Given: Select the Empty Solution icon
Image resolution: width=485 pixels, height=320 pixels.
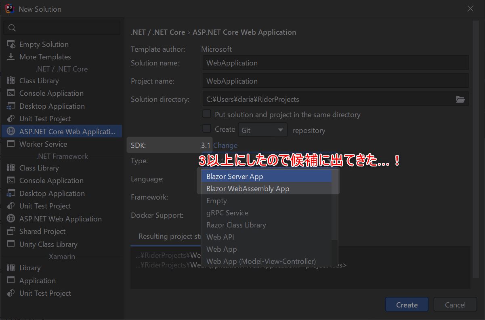Looking at the screenshot, I should click(x=11, y=44).
